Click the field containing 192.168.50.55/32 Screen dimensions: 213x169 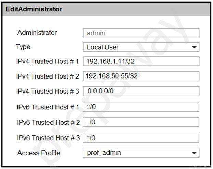(x=141, y=76)
